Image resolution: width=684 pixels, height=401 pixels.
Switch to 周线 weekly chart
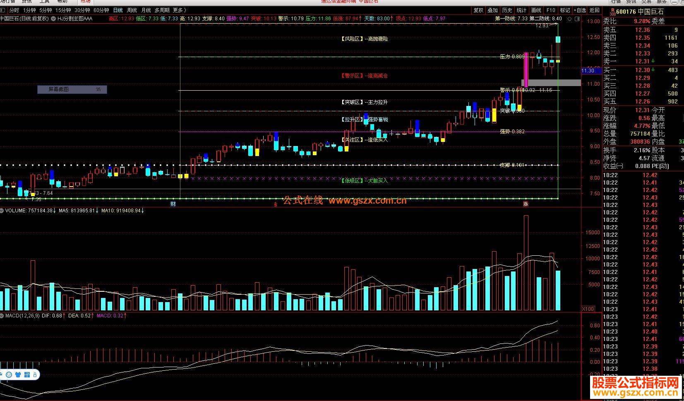(132, 10)
